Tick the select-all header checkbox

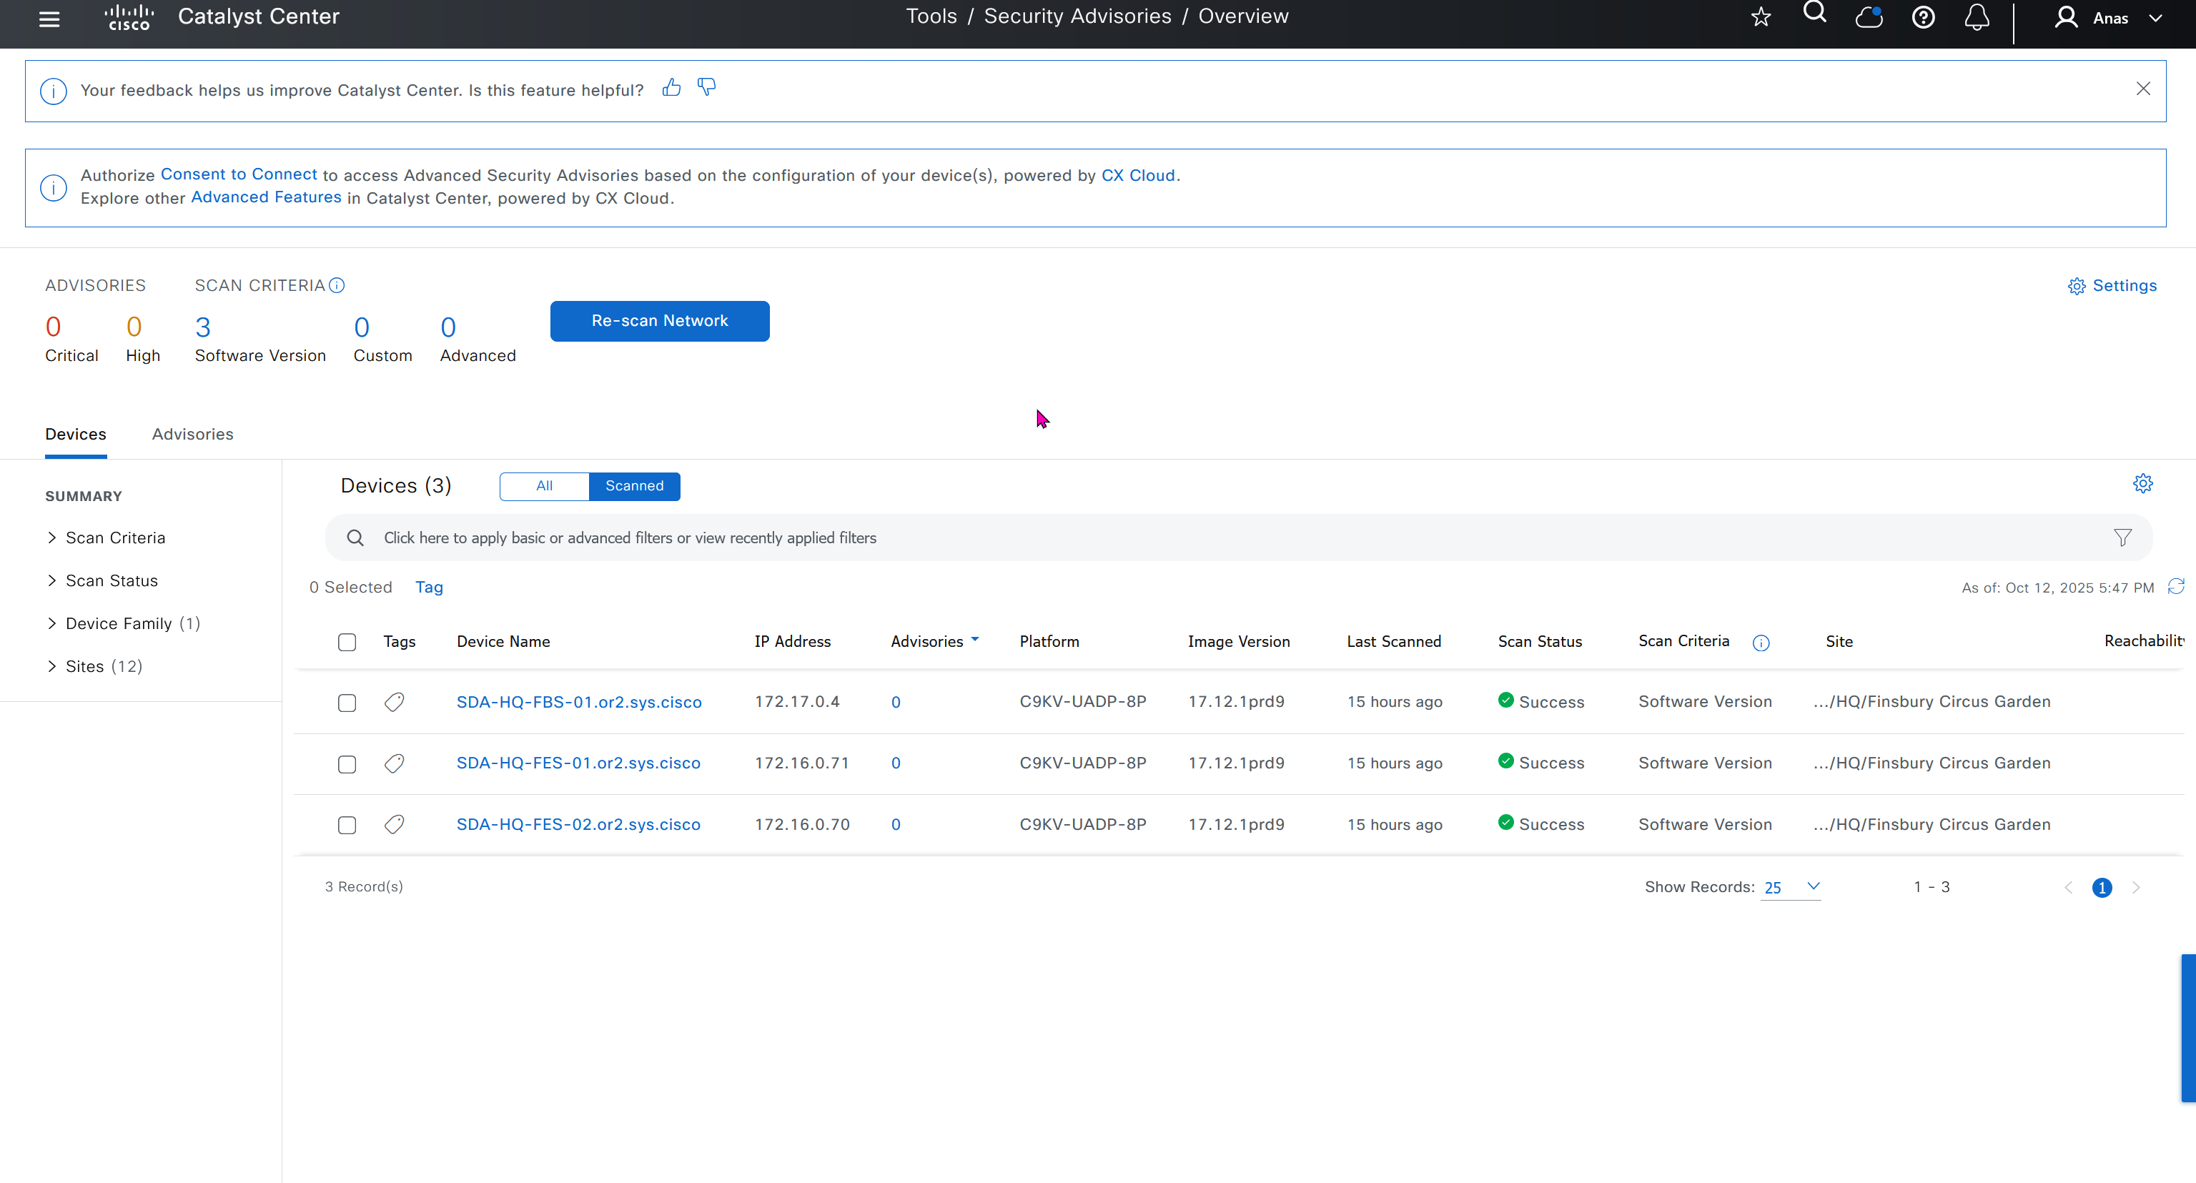click(347, 642)
